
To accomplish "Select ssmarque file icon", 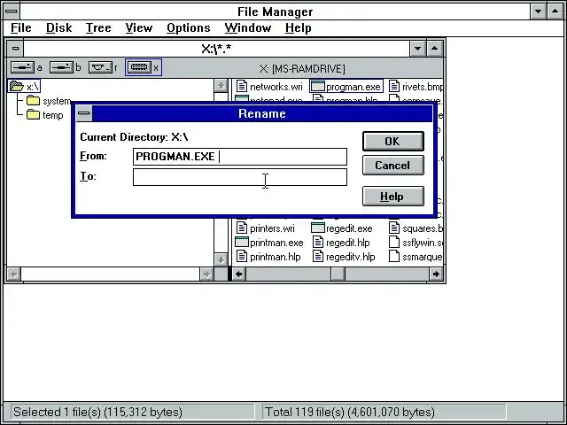I will pyautogui.click(x=394, y=256).
